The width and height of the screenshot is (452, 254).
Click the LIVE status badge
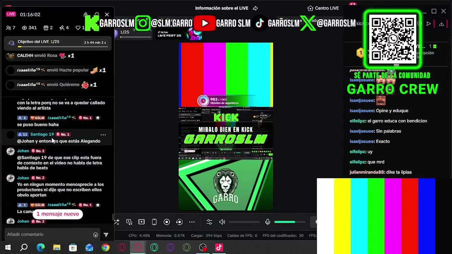11,14
